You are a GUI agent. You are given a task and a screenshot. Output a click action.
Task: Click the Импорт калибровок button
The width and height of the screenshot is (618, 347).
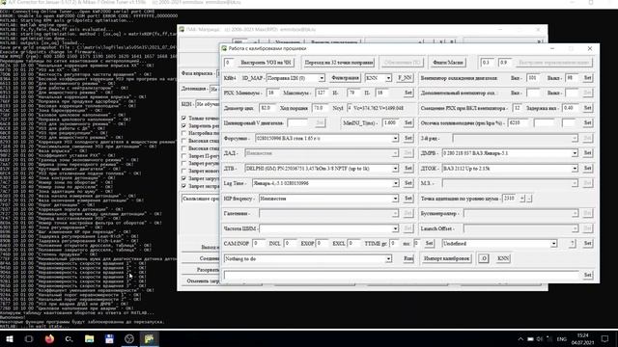pyautogui.click(x=446, y=258)
